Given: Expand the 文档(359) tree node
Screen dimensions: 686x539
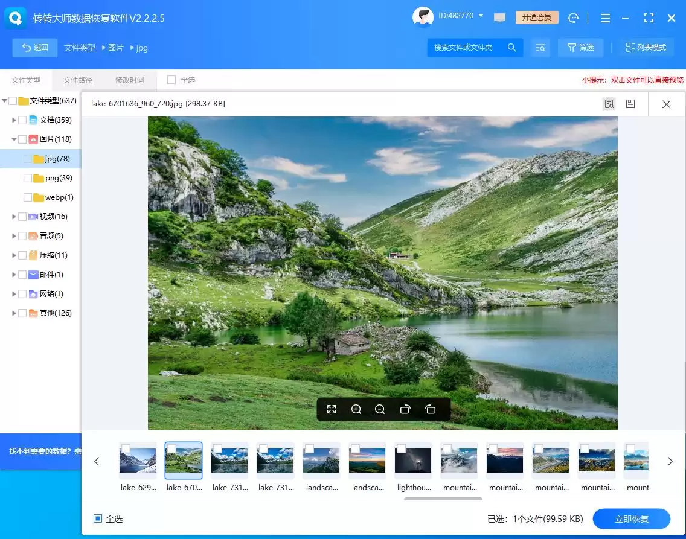Looking at the screenshot, I should [x=14, y=120].
